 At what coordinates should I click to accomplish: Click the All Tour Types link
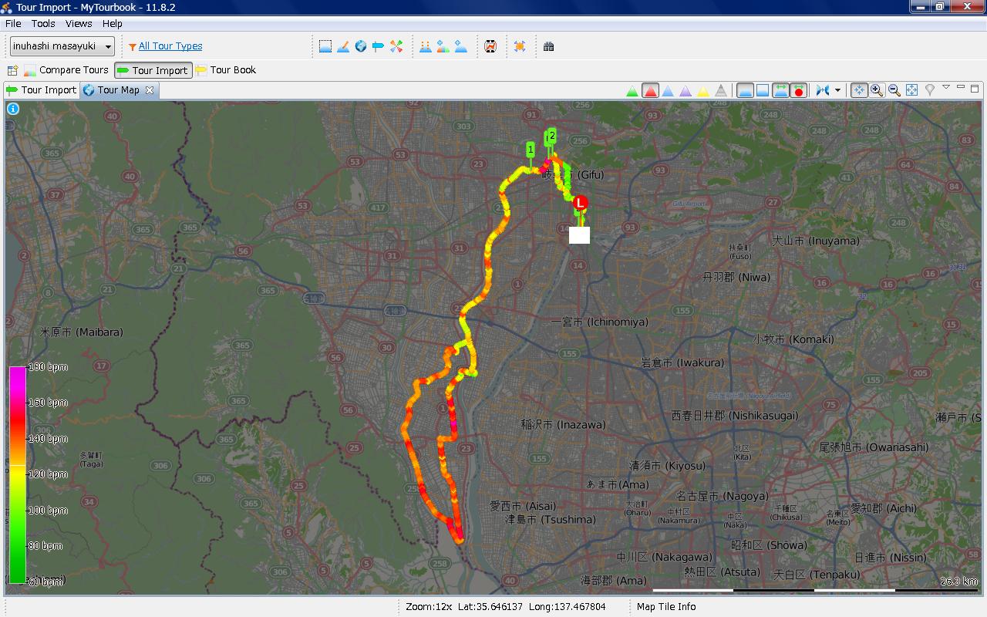170,46
